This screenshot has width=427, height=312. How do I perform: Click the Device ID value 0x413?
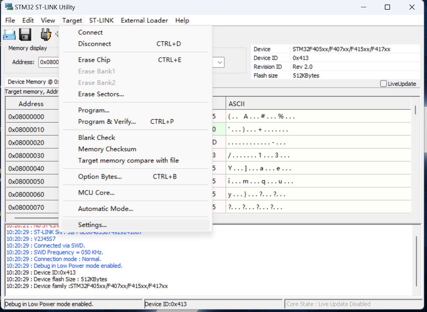[300, 58]
